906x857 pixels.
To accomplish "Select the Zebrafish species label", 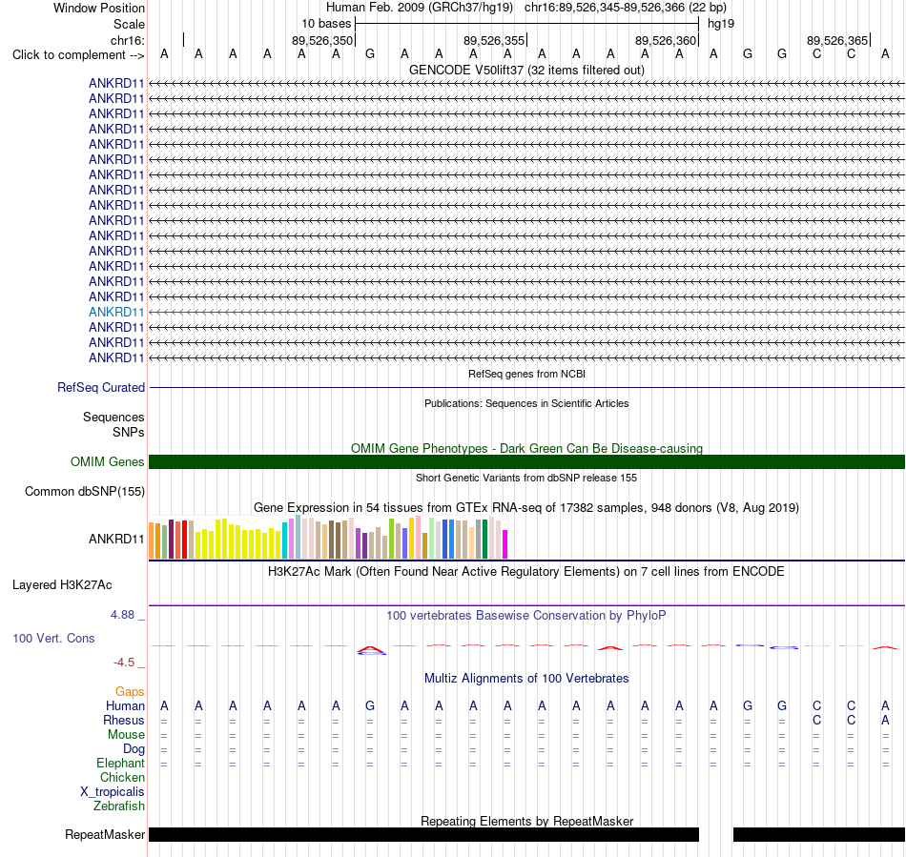I will coord(119,806).
